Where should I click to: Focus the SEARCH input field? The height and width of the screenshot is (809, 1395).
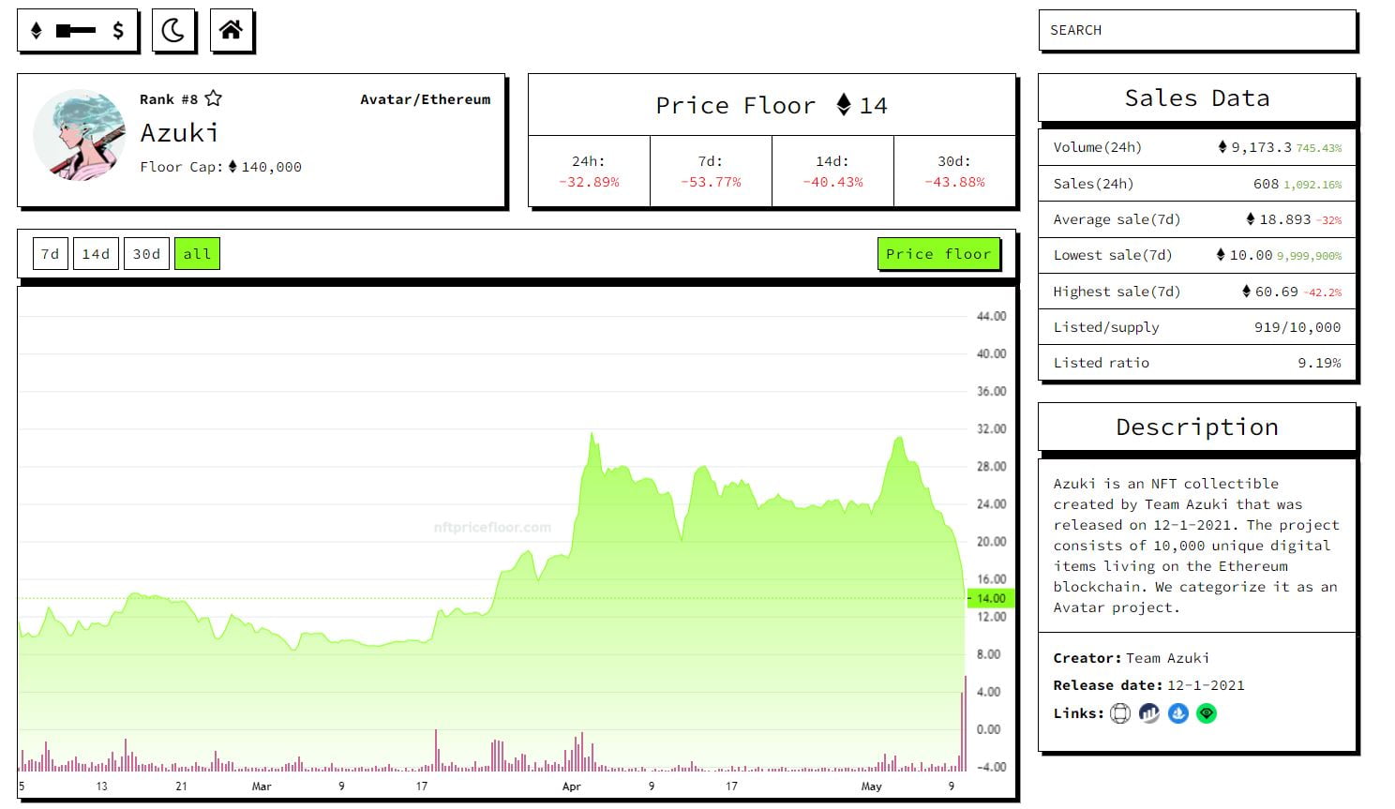pyautogui.click(x=1197, y=30)
